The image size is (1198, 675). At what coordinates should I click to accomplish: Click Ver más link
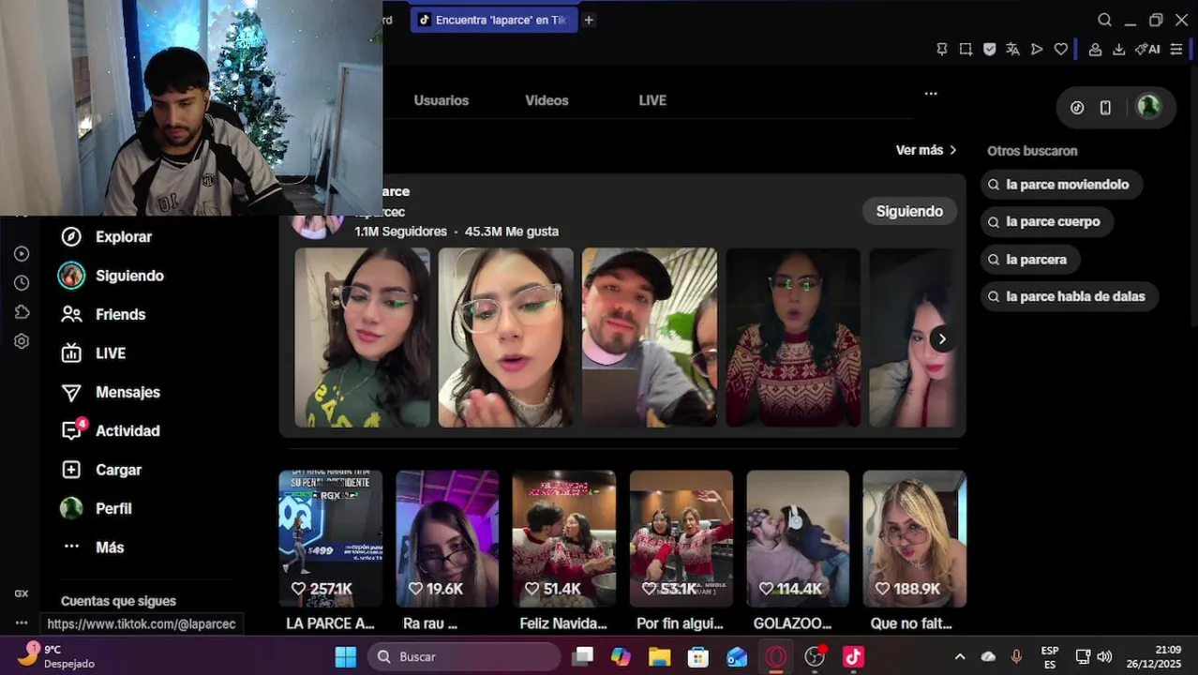[926, 150]
